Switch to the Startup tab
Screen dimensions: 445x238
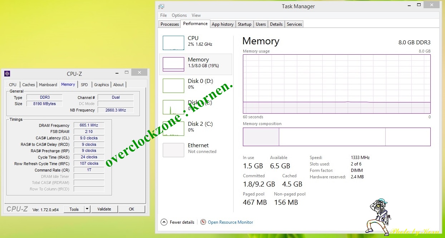click(245, 24)
